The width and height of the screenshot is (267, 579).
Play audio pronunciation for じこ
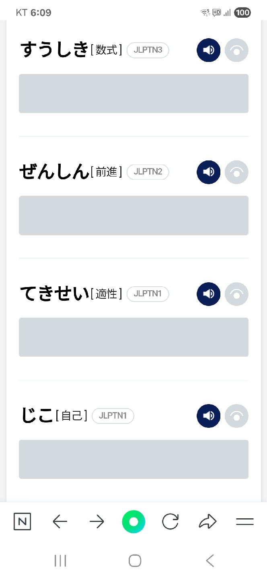tap(208, 416)
